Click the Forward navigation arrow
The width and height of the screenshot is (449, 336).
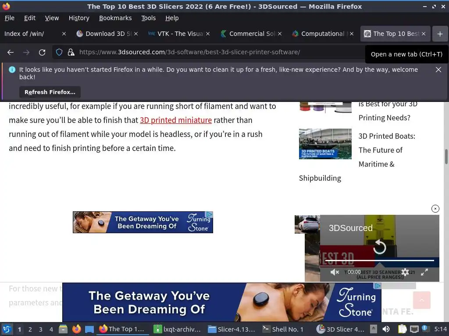click(26, 52)
